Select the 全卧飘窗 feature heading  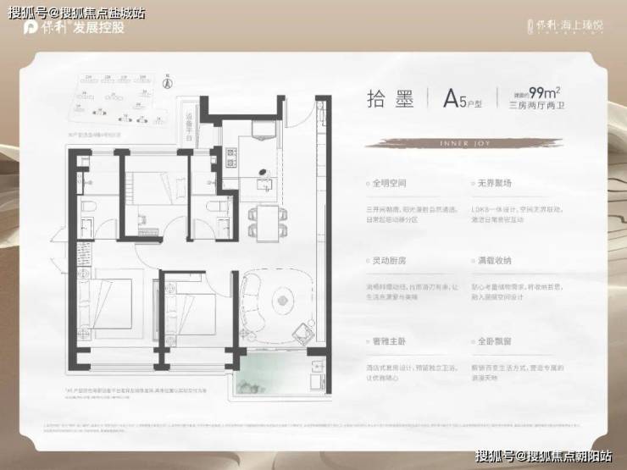[495, 341]
